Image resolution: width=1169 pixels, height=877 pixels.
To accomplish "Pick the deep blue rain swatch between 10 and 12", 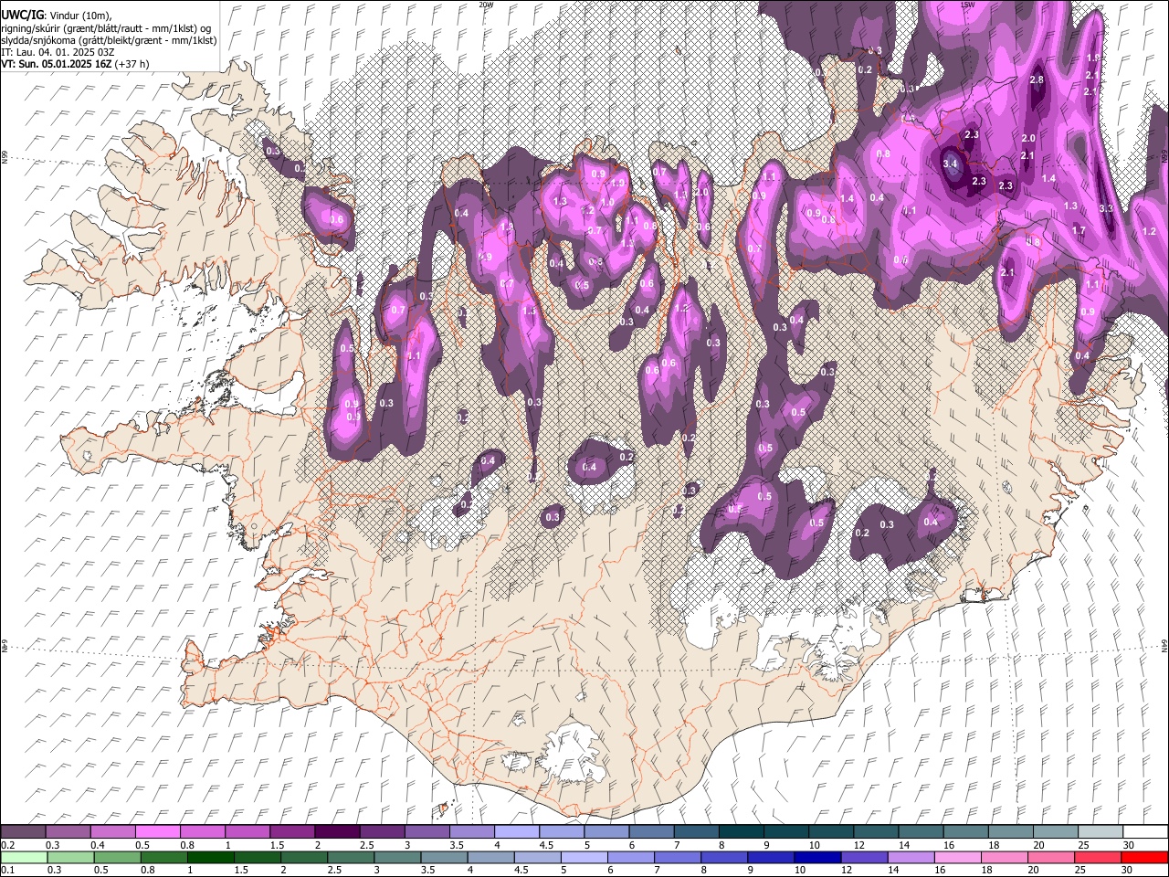I will click(x=818, y=857).
